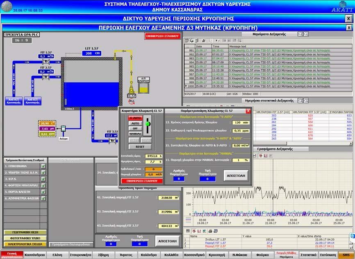The height and width of the screenshot is (259, 355).
Task: Click the Δείγμα sample analyzer symbol
Action: [64, 128]
